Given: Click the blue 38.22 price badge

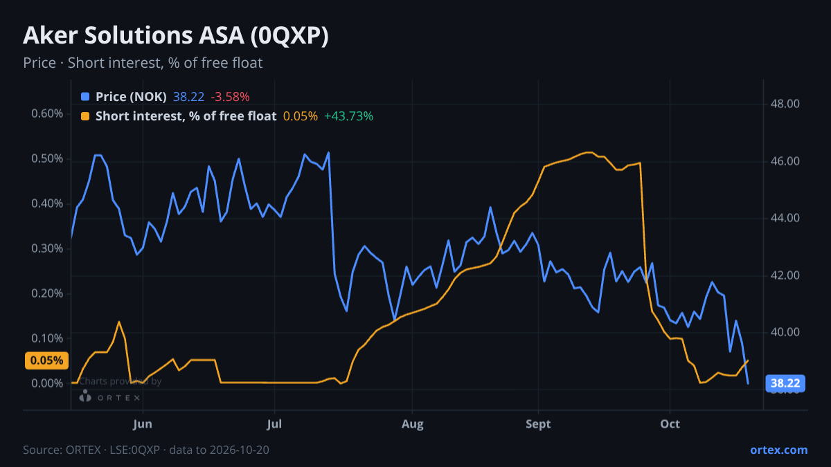Looking at the screenshot, I should pos(786,383).
